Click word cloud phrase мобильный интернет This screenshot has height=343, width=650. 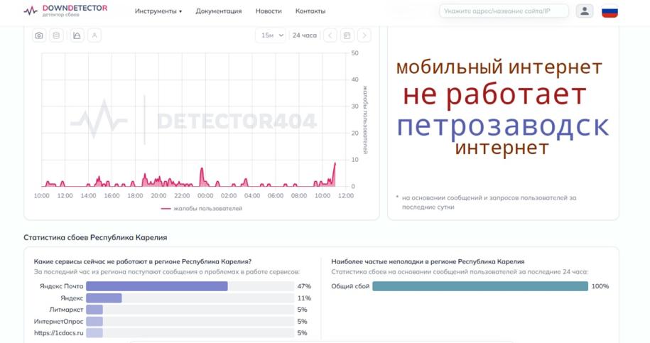(499, 67)
